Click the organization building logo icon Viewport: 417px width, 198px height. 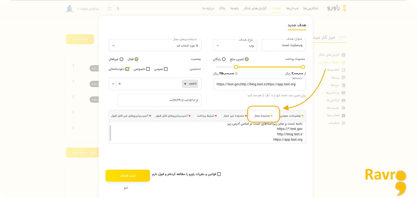(x=69, y=9)
